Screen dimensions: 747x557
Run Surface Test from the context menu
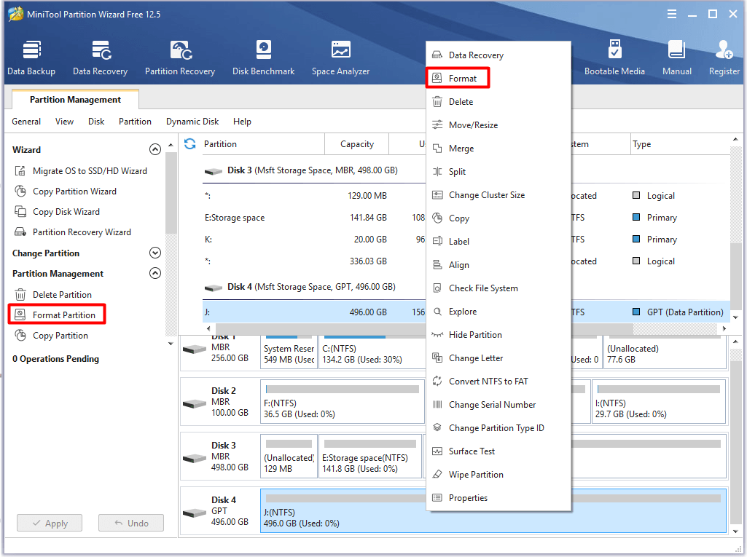[x=498, y=451]
